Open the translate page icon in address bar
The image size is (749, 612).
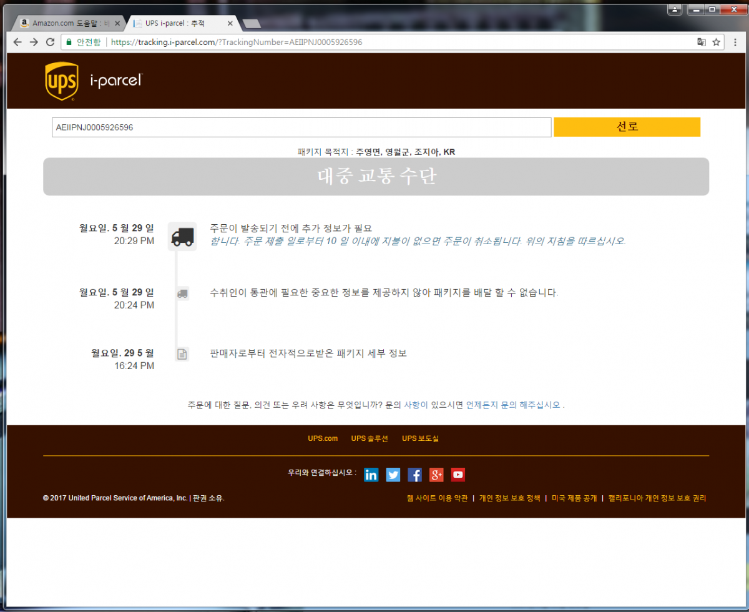point(702,42)
